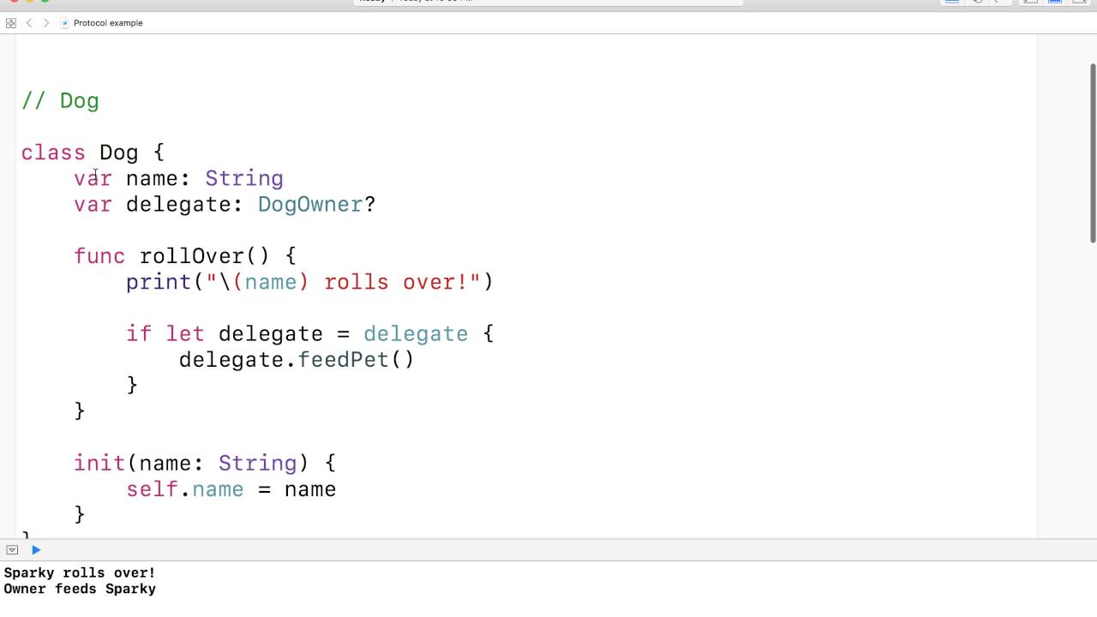Click the "init" keyword
The width and height of the screenshot is (1097, 617).
click(x=99, y=463)
